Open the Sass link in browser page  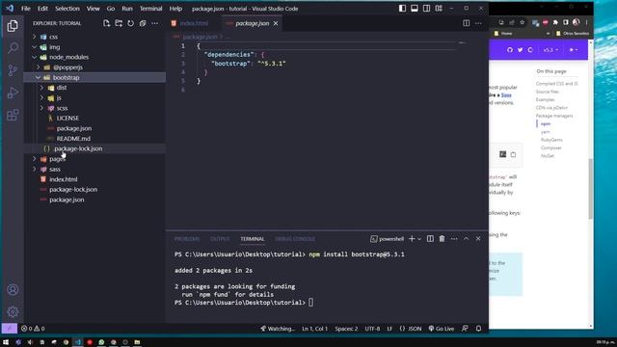coord(506,95)
